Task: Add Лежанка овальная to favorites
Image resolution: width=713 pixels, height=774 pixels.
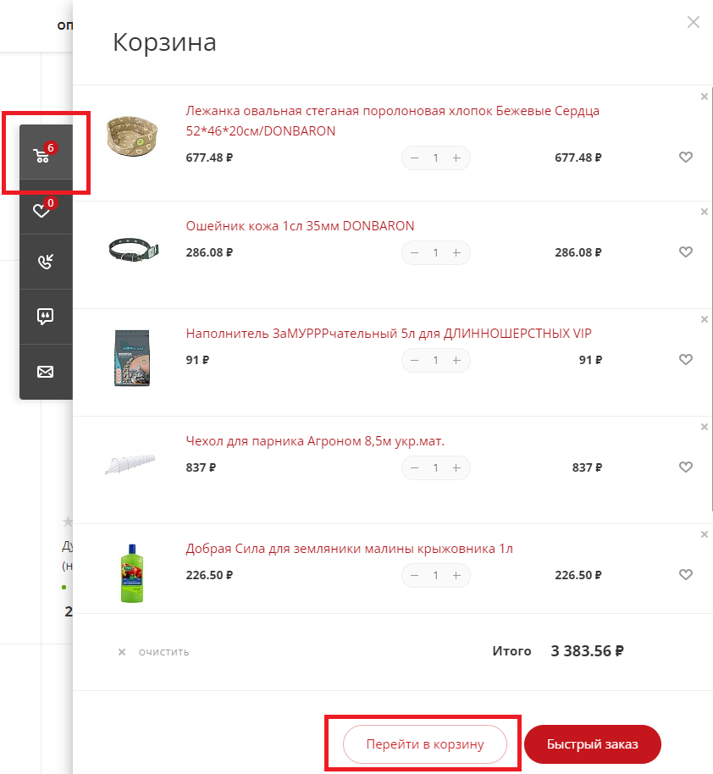Action: (x=686, y=158)
